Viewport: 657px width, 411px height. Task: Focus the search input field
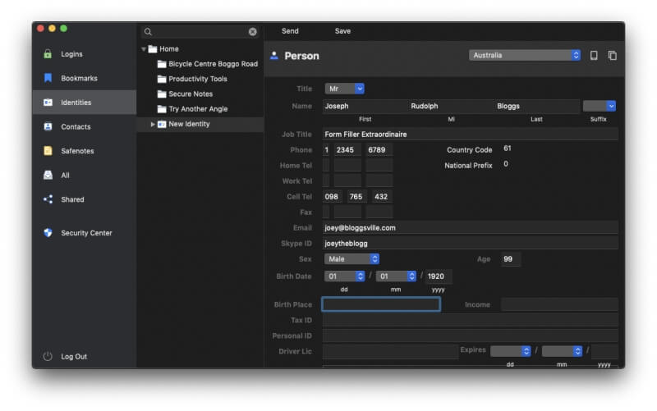click(200, 32)
